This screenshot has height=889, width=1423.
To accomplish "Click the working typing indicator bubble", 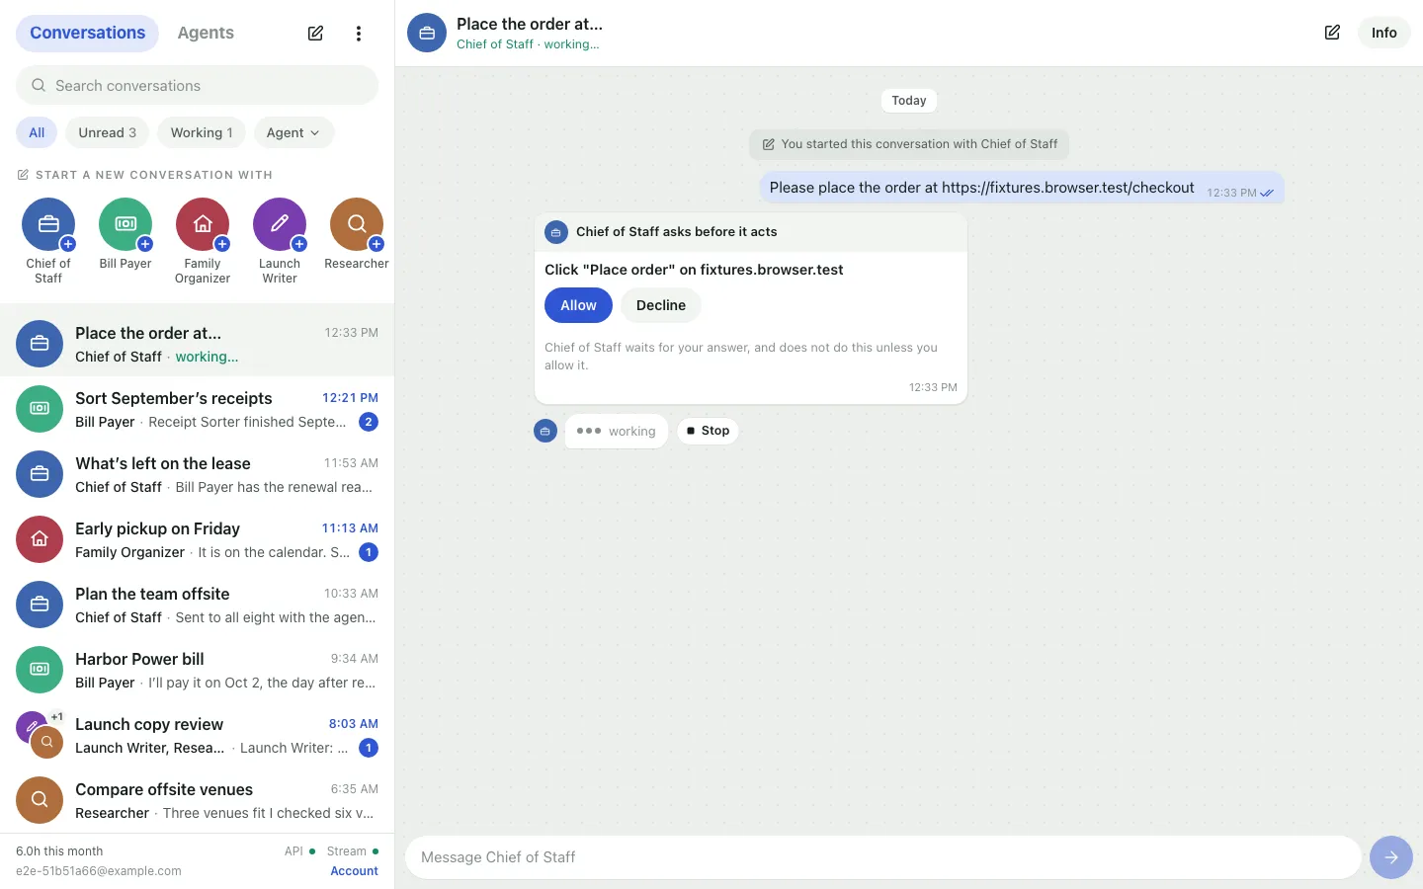I will point(617,431).
